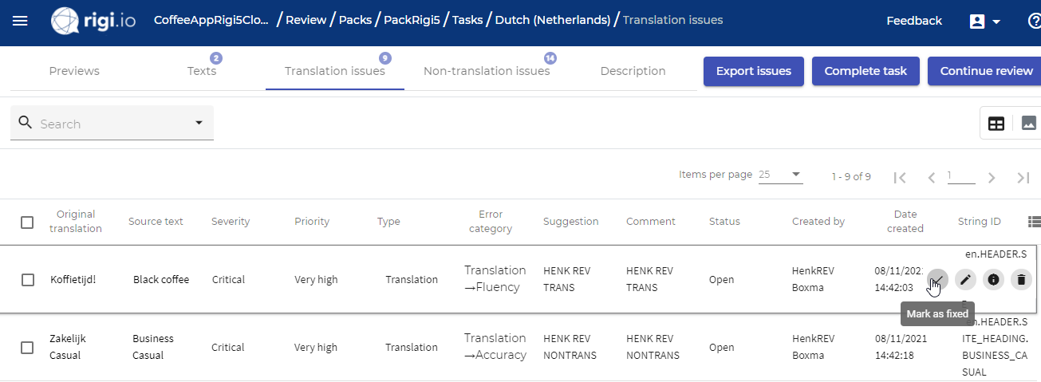
Task: Delete the Koffietijd! issue with trash icon
Action: tap(1021, 279)
